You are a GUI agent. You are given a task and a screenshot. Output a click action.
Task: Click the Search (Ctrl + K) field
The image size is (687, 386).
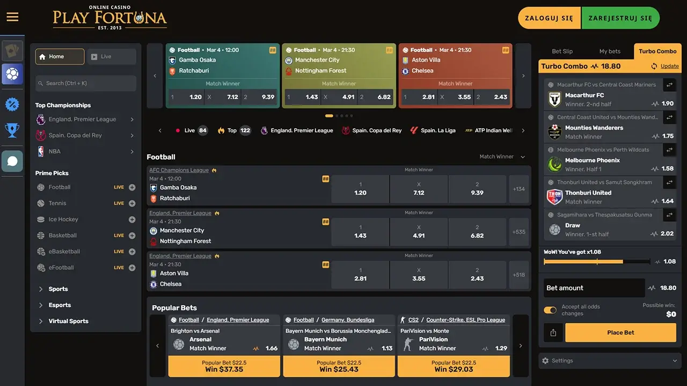[x=86, y=83]
